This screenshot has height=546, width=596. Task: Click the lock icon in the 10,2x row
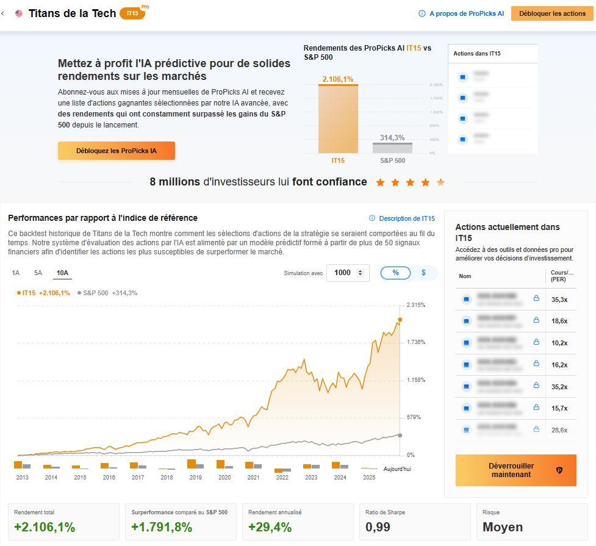click(x=536, y=342)
